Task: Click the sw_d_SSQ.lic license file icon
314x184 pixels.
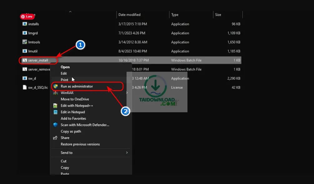Action: click(25, 87)
